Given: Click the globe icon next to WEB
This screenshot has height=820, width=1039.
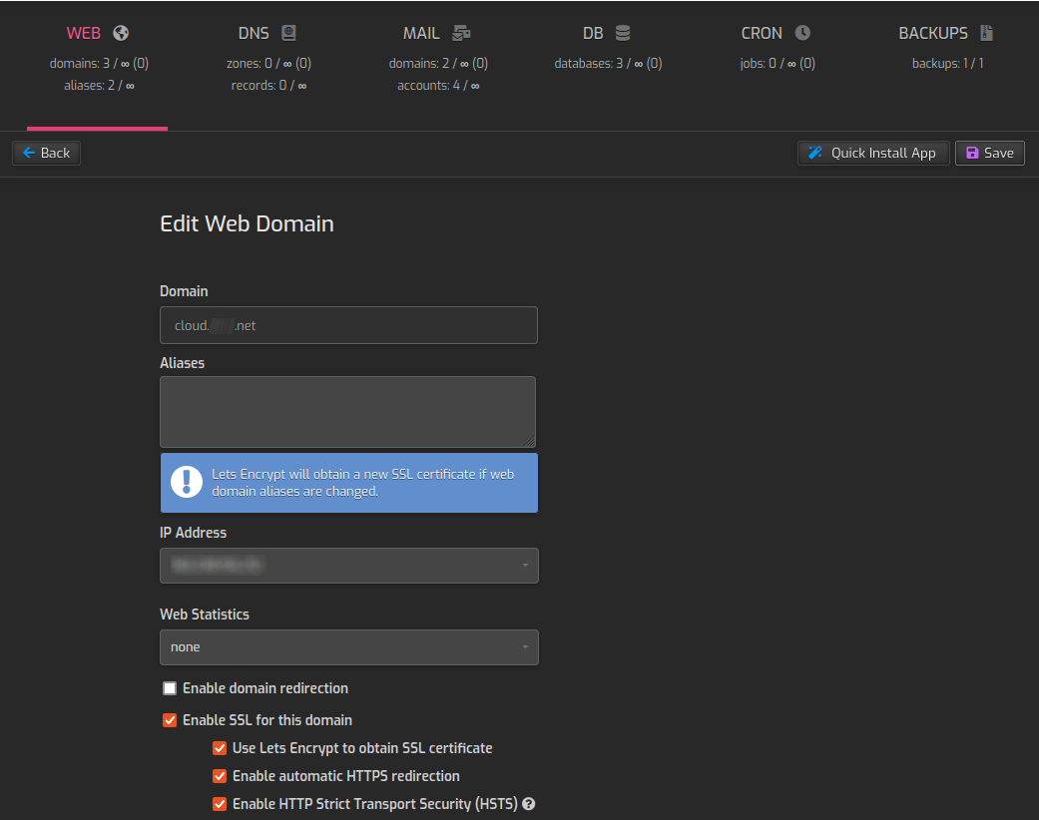Looking at the screenshot, I should 121,33.
